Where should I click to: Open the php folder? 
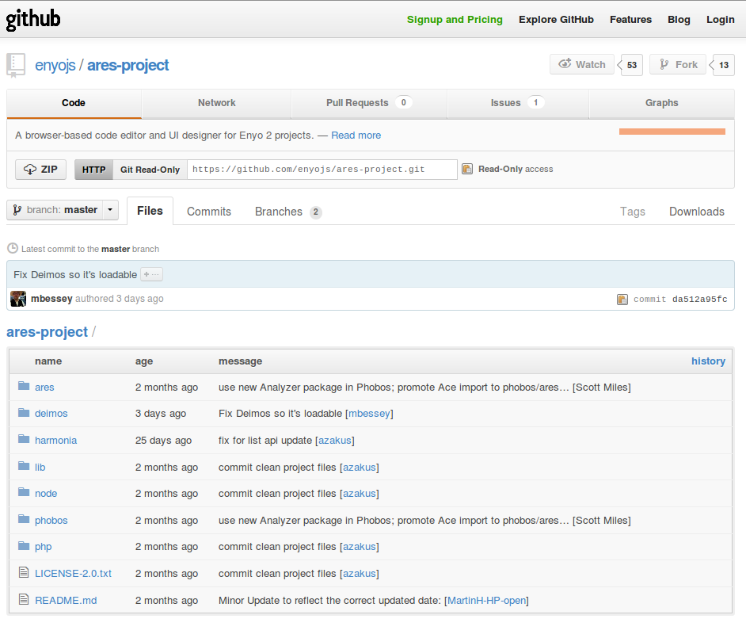pyautogui.click(x=43, y=547)
